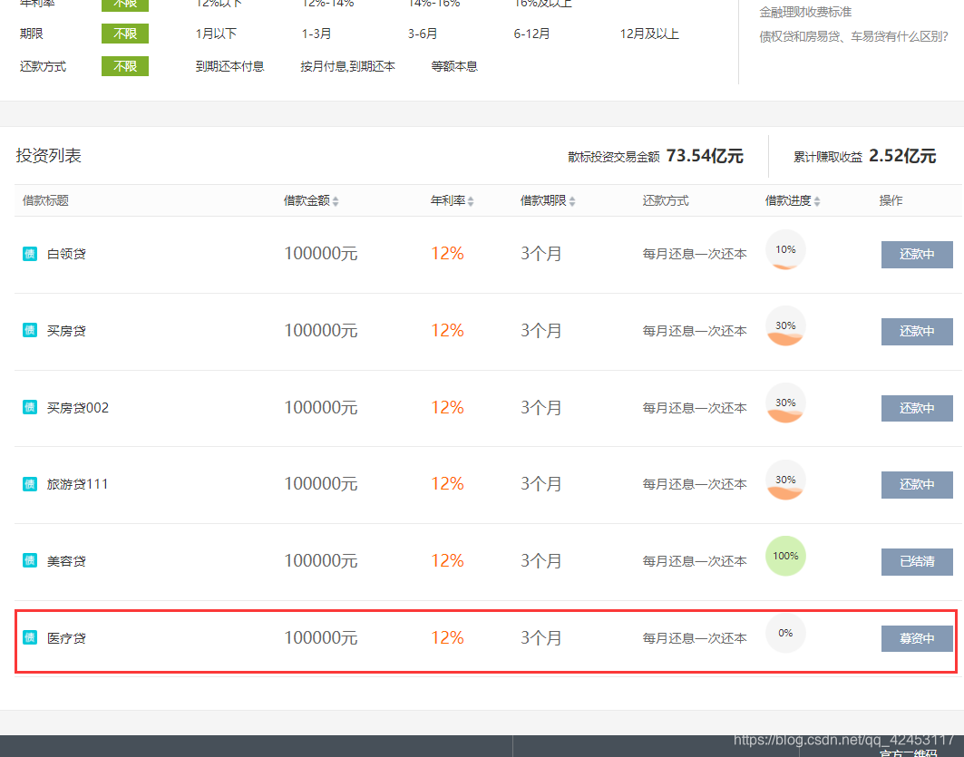Sort by 借款金额 column arrows
This screenshot has width=964, height=757.
(336, 201)
